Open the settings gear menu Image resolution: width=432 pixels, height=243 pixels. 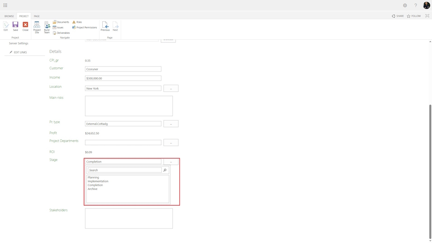tap(405, 5)
